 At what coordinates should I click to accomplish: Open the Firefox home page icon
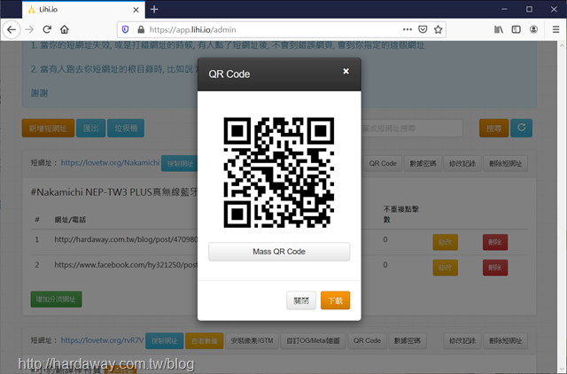[x=65, y=29]
